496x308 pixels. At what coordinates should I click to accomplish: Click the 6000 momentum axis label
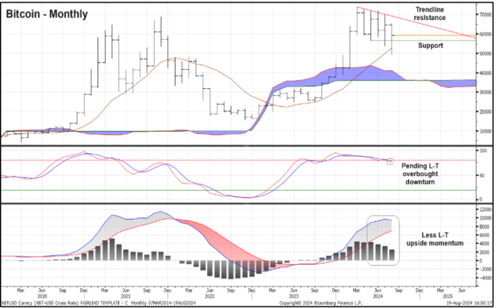pos(484,235)
